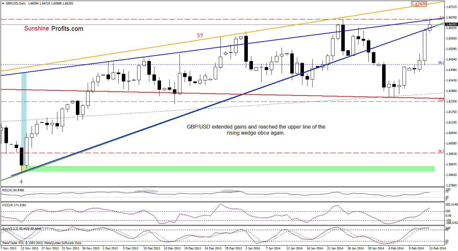Click the 1.65650 price axis label
The image size is (458, 251).
(451, 38)
